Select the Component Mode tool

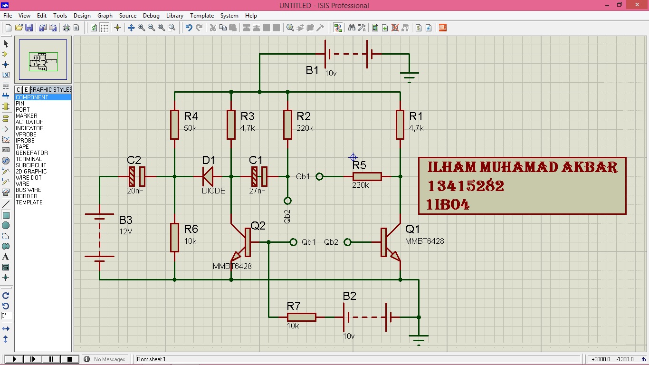click(6, 54)
